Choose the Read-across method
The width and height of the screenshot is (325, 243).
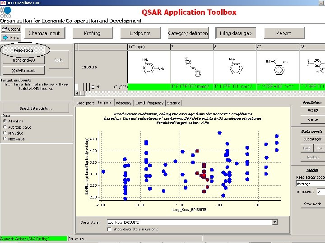[x=23, y=50]
